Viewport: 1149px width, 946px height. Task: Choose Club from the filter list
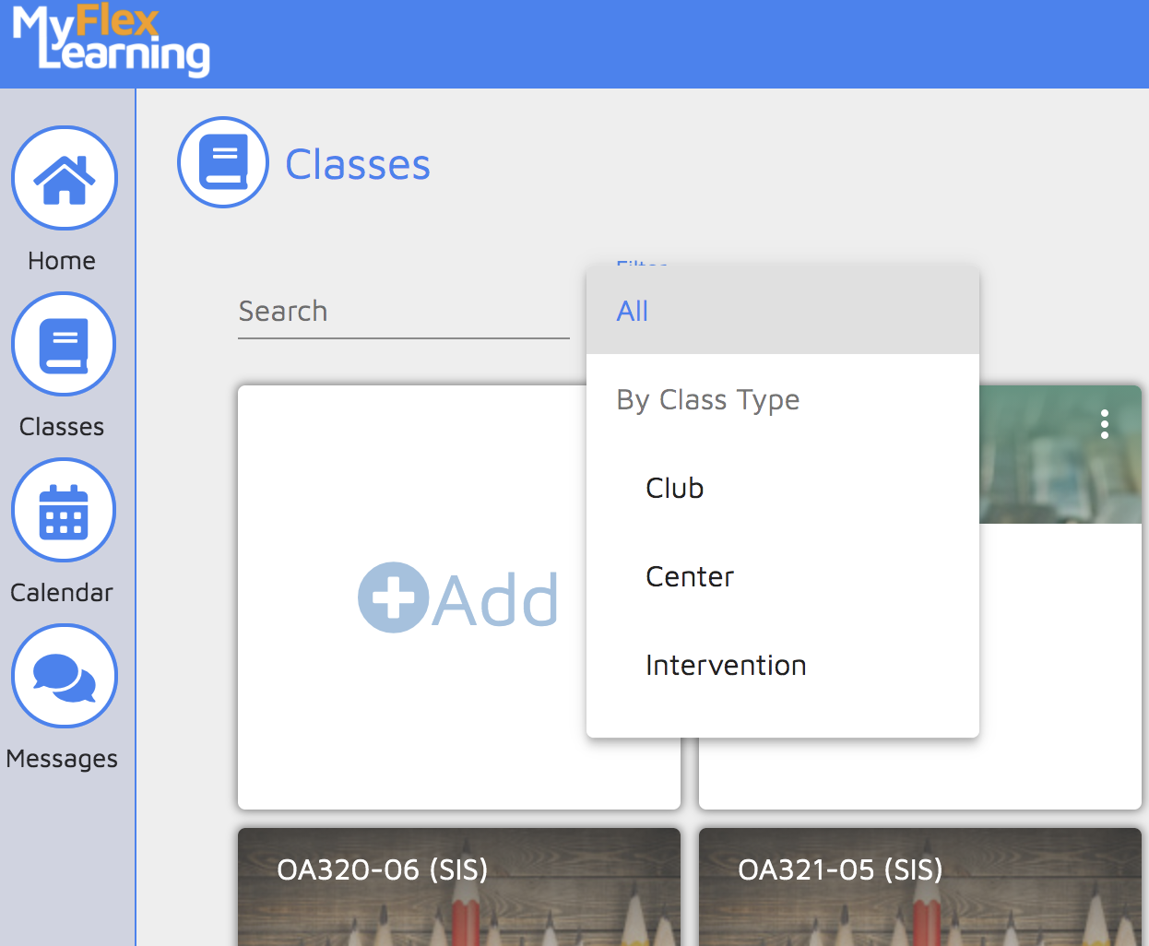(675, 489)
